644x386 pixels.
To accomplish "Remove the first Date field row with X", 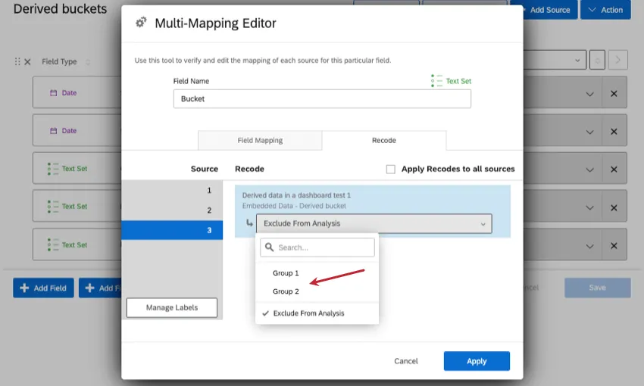I will 614,93.
